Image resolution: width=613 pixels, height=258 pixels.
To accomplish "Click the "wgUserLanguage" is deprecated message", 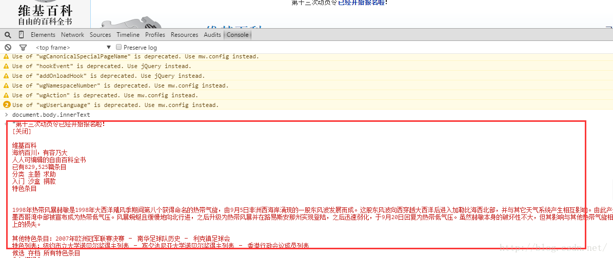I will [116, 105].
